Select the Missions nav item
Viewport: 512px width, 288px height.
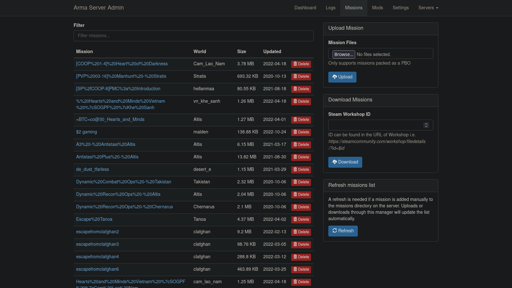pyautogui.click(x=354, y=8)
